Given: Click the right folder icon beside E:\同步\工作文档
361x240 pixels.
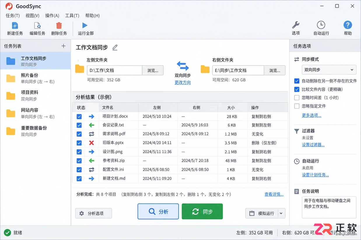Looking at the screenshot, I should pos(205,69).
